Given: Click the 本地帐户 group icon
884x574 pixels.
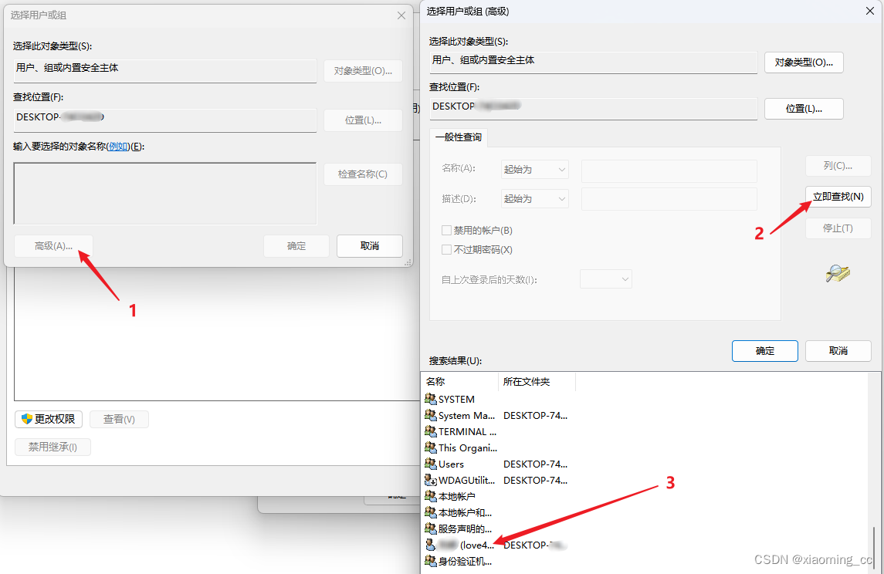Looking at the screenshot, I should click(431, 496).
